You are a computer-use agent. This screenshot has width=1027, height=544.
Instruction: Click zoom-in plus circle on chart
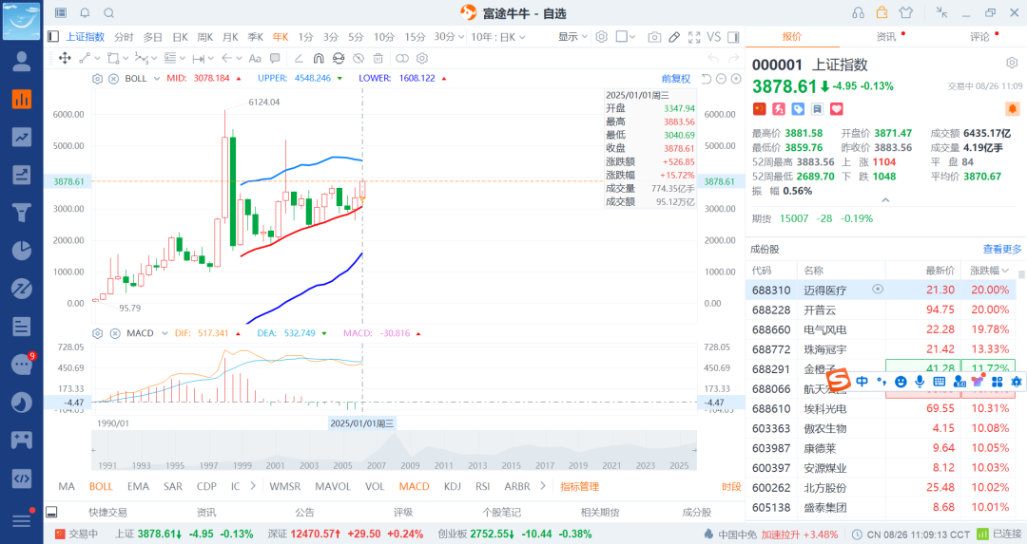tap(736, 79)
